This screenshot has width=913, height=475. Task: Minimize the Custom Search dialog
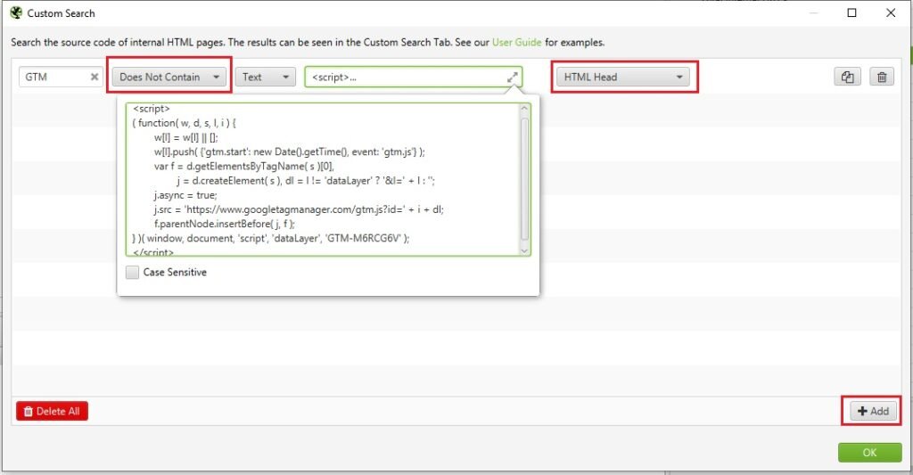[x=812, y=13]
